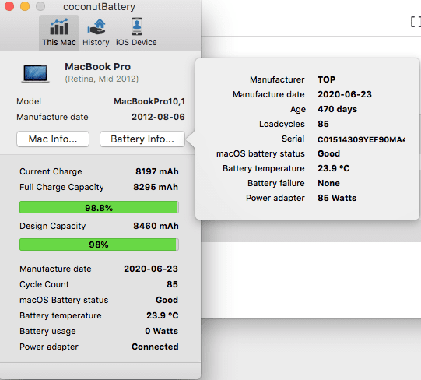Screen dimensions: 421x380
Task: Select the battery serial number C01514309YEF90MA
Action: (361, 139)
